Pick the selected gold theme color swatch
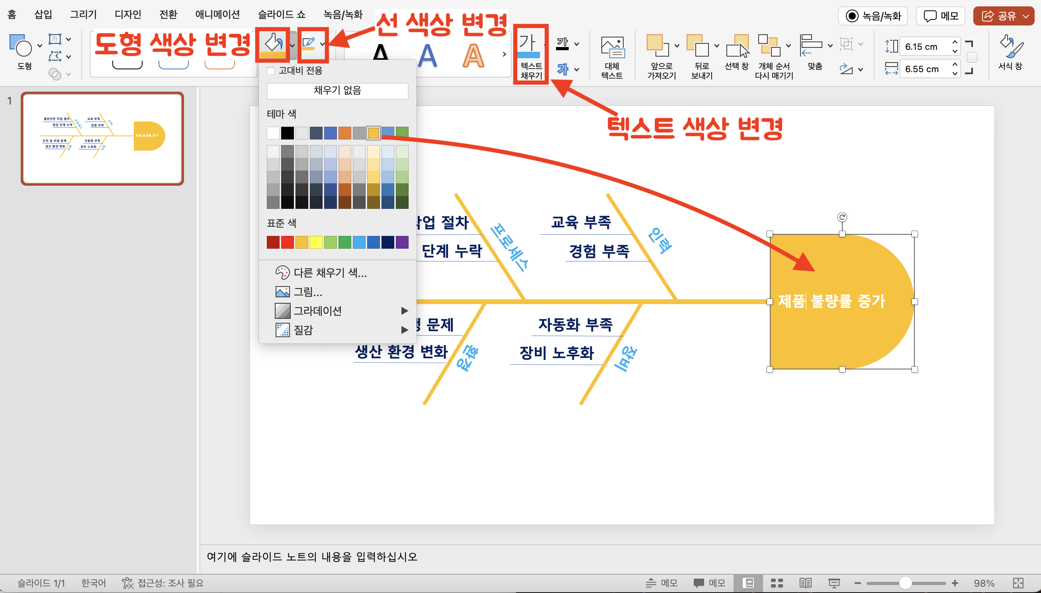 tap(373, 133)
